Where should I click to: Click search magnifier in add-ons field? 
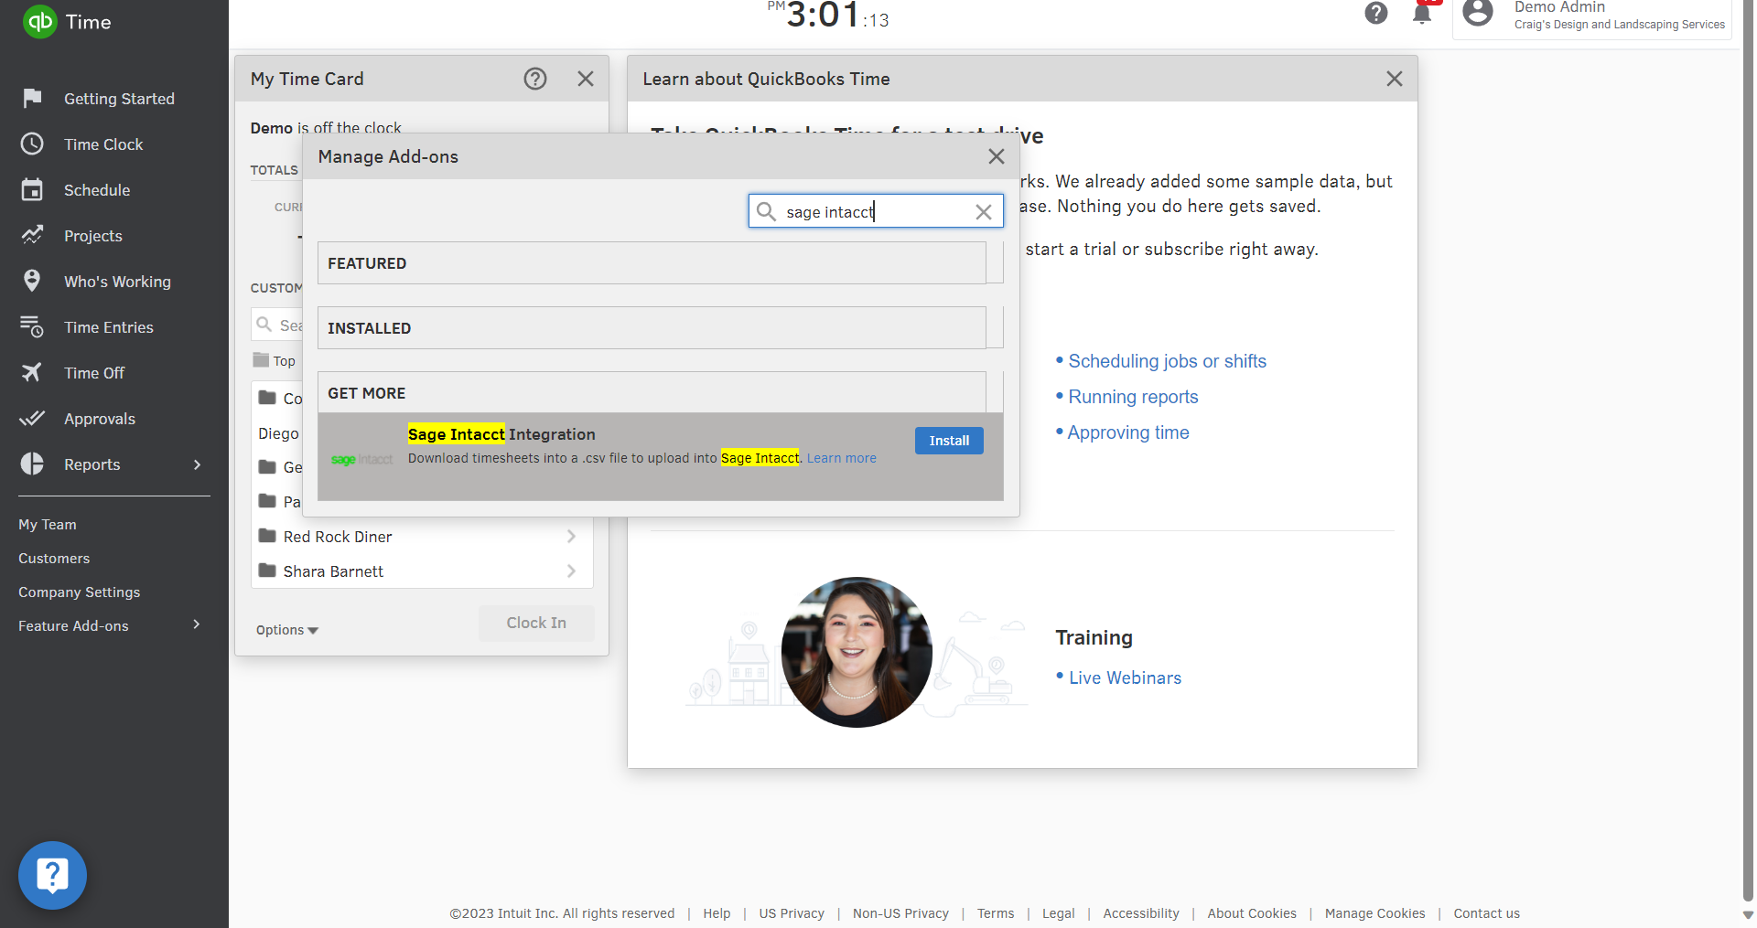(767, 211)
